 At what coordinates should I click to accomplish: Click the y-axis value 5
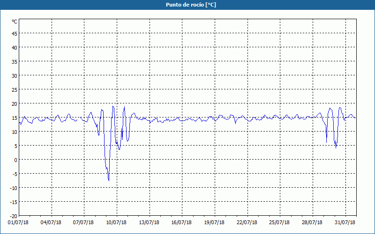pos(16,146)
